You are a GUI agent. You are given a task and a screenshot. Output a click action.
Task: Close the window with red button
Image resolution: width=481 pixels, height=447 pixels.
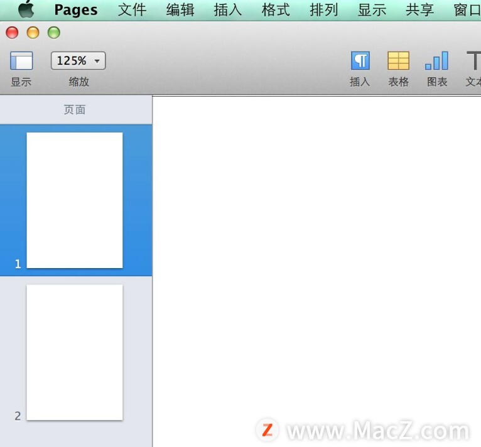coord(13,33)
